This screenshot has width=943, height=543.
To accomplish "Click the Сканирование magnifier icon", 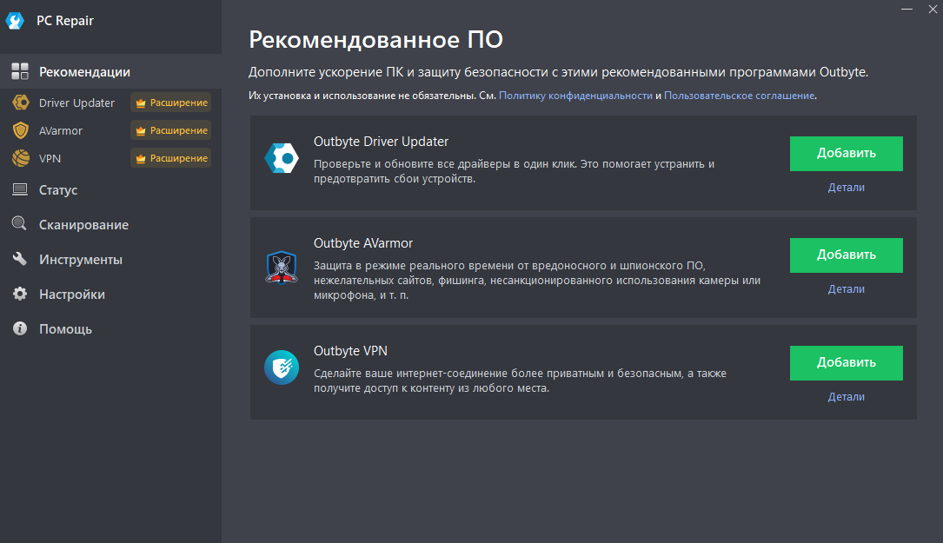I will click(x=19, y=223).
